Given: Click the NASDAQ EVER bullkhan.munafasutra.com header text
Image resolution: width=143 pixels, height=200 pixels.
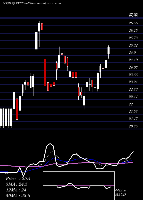Looking at the screenshot, I should pyautogui.click(x=32, y=3).
